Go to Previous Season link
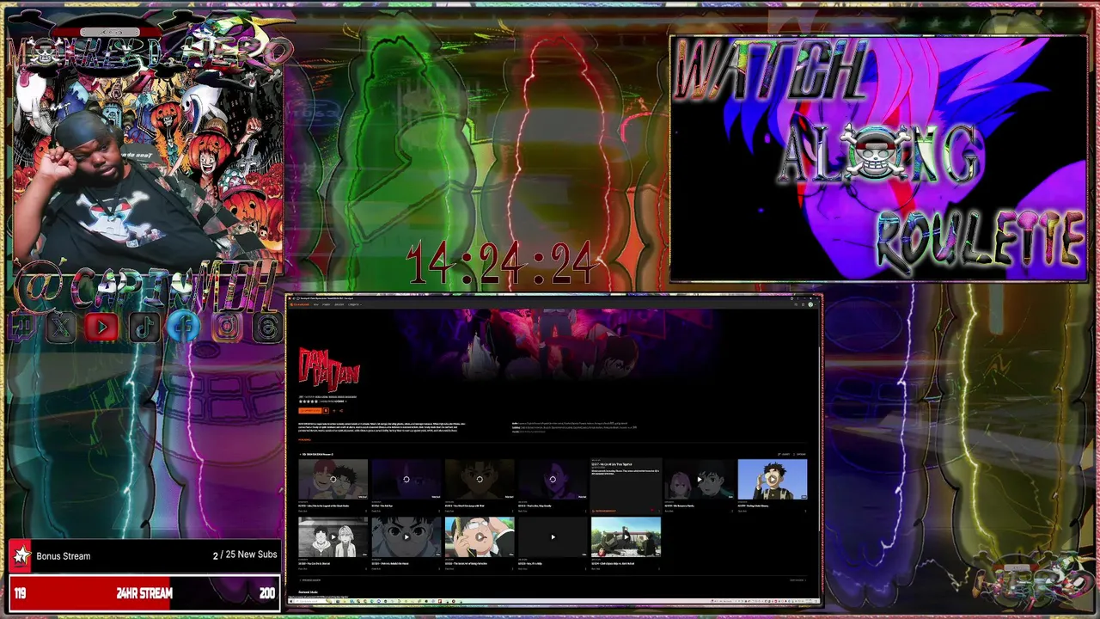The height and width of the screenshot is (619, 1100). 310,580
